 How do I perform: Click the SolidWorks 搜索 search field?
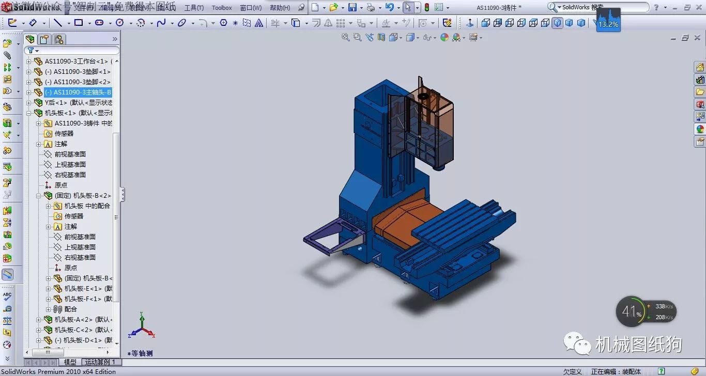coord(602,7)
